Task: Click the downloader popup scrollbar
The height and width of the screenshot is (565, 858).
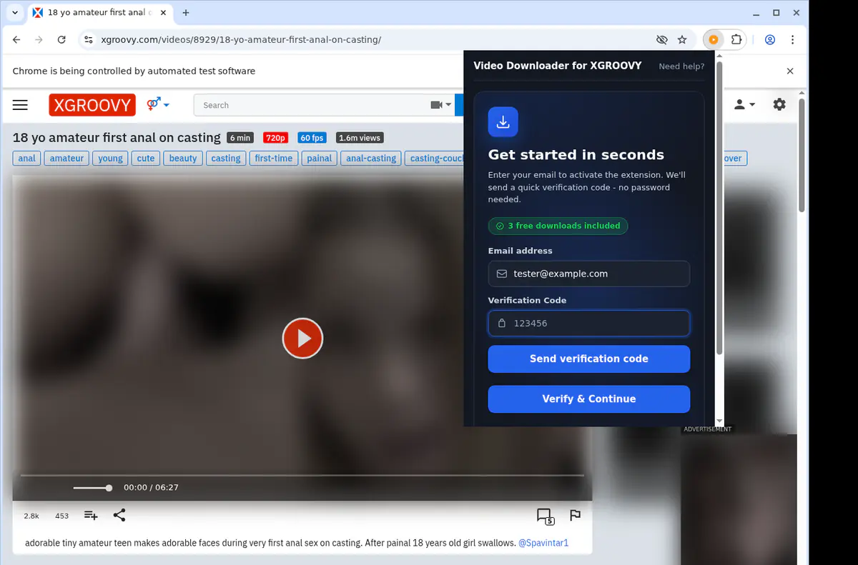Action: coord(719,207)
